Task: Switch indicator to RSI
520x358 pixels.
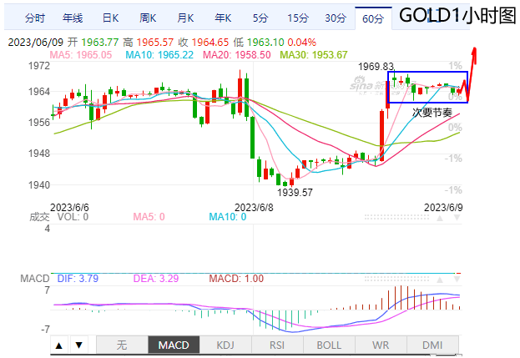Action: tap(277, 345)
